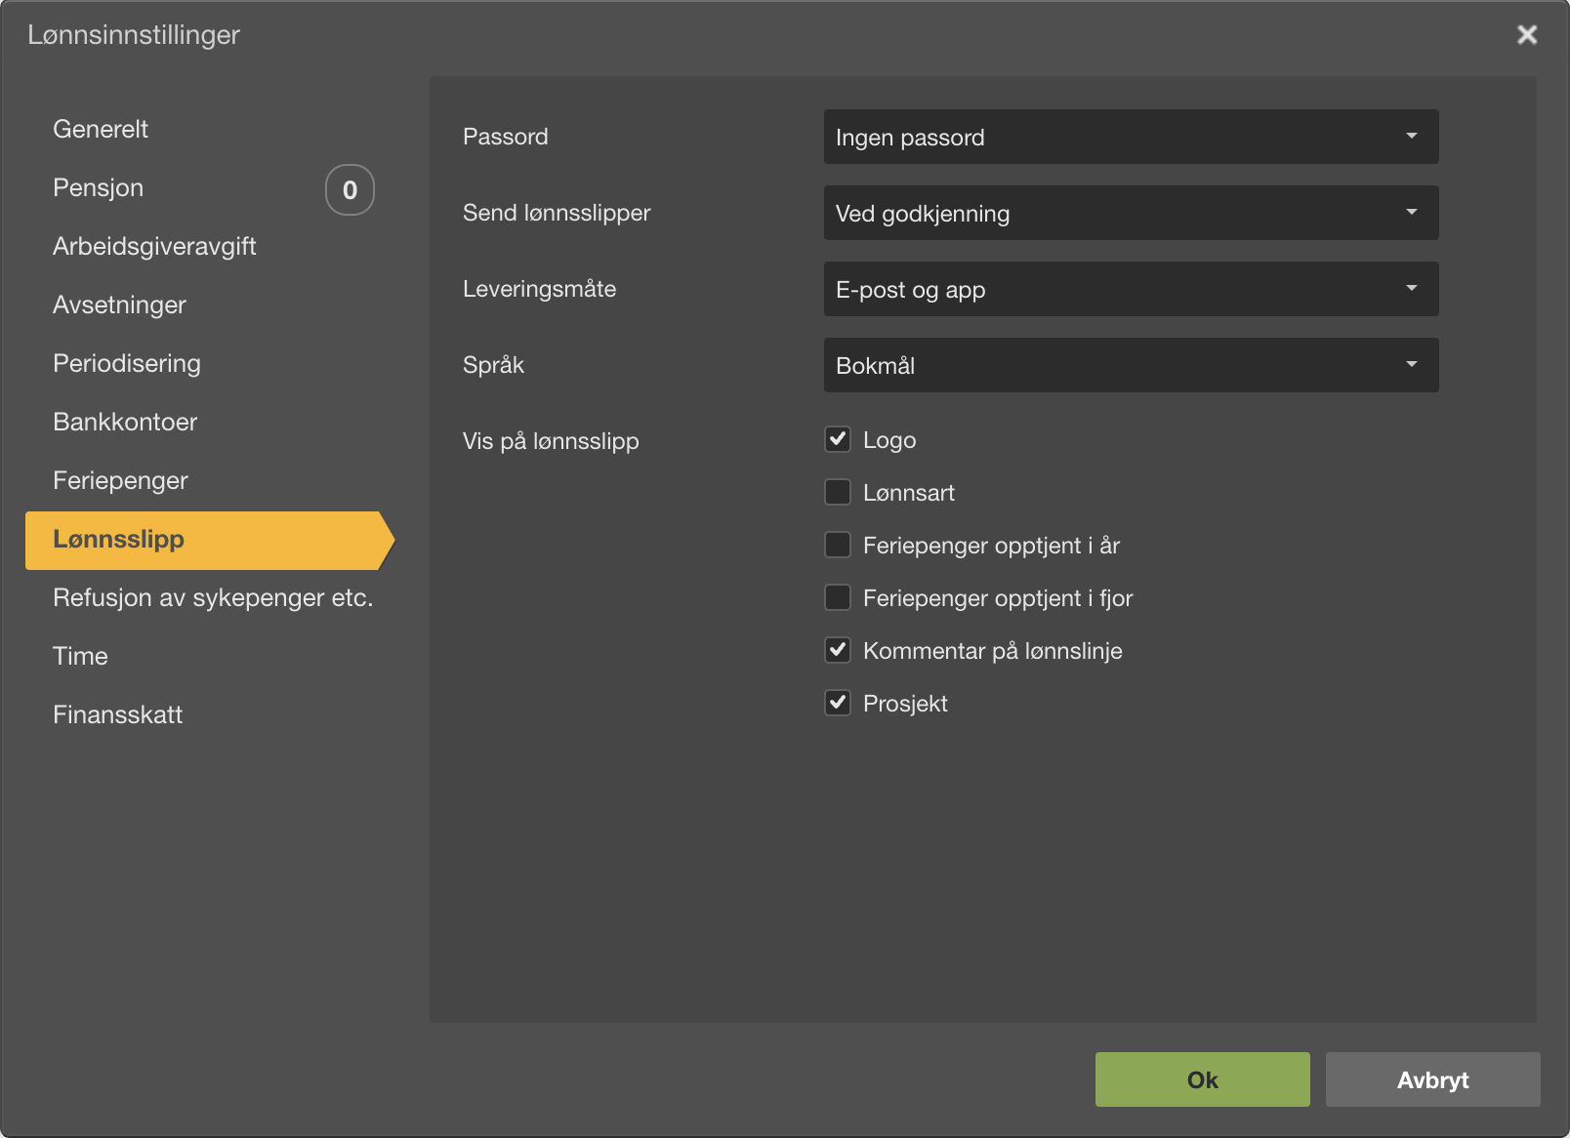Image resolution: width=1570 pixels, height=1138 pixels.
Task: Open the Finansskatt section
Action: coord(117,714)
